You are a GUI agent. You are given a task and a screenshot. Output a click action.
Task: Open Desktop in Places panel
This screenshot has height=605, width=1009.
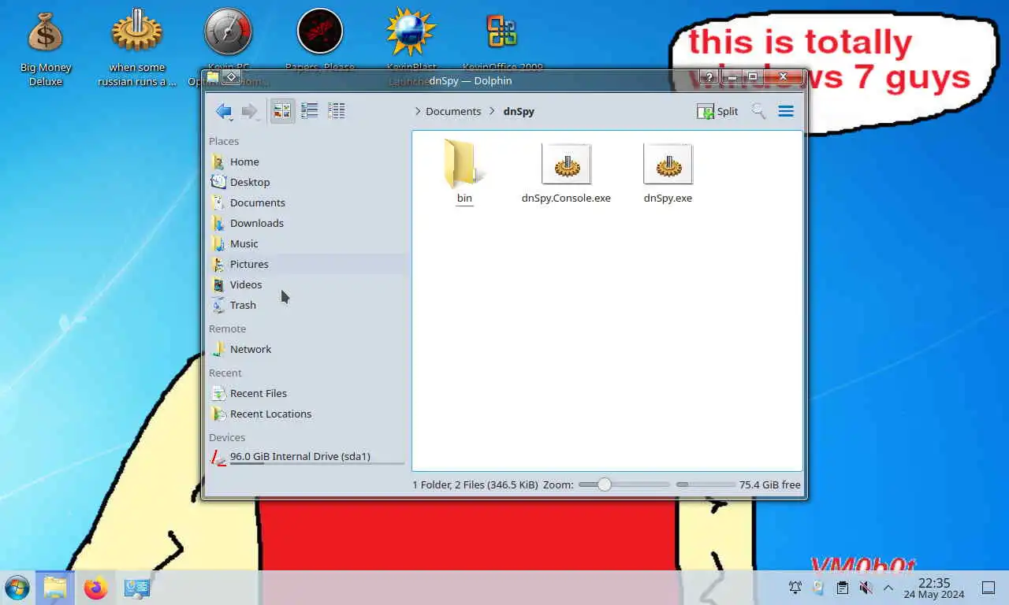(306, 182)
